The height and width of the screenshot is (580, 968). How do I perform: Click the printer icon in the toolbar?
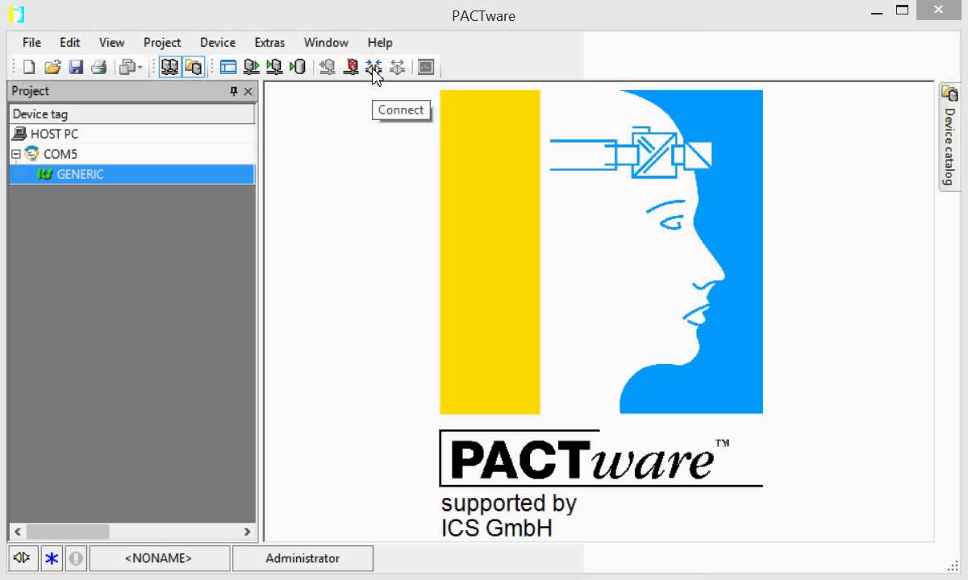coord(98,68)
